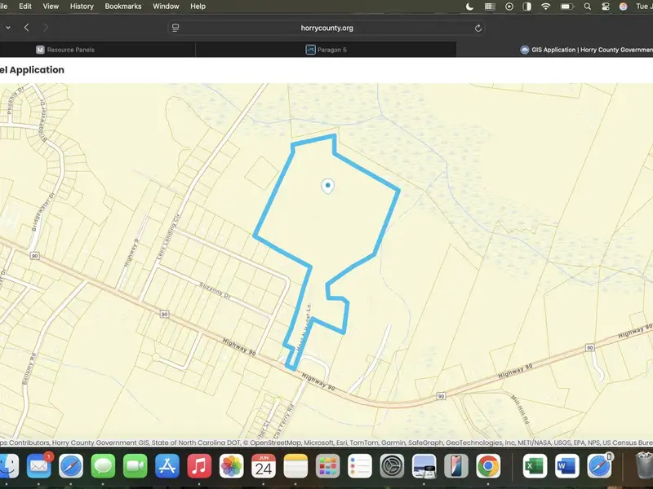The width and height of the screenshot is (653, 489).
Task: Open Control Center toggles in menu bar
Action: click(605, 7)
